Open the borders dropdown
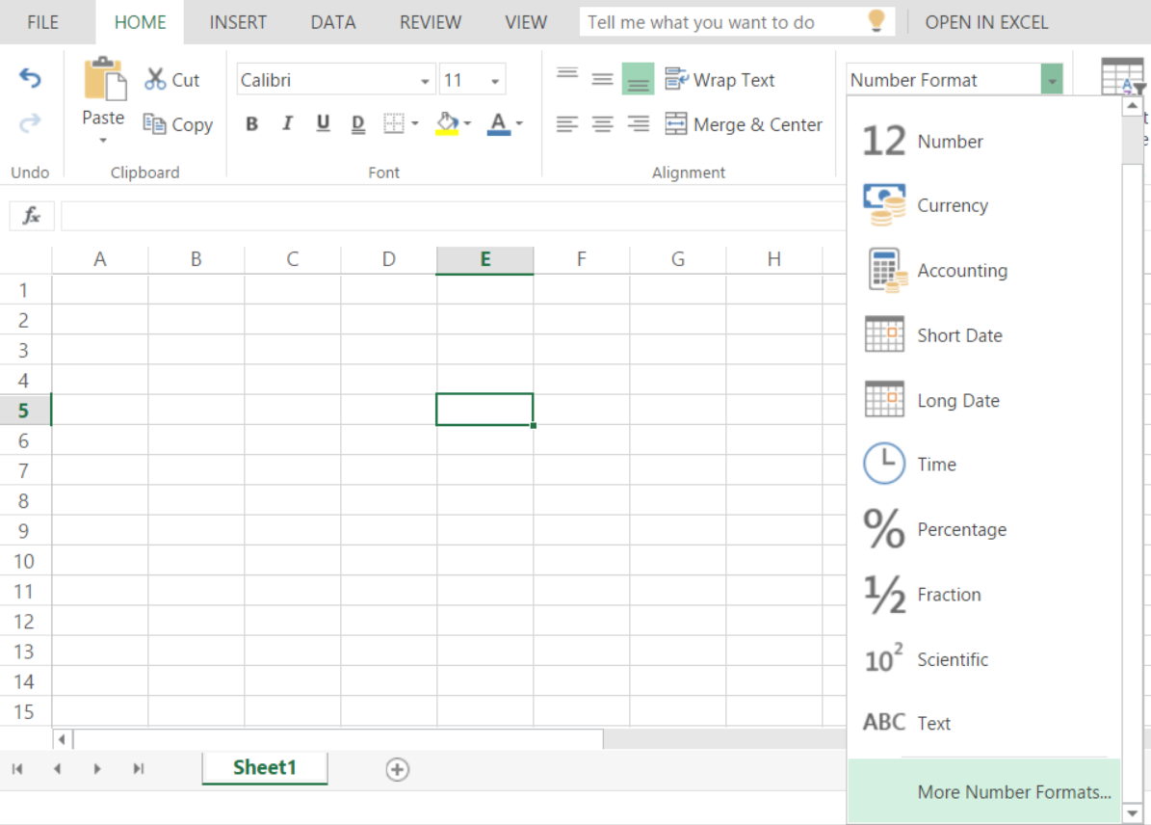Viewport: 1151px width, 825px height. point(414,124)
